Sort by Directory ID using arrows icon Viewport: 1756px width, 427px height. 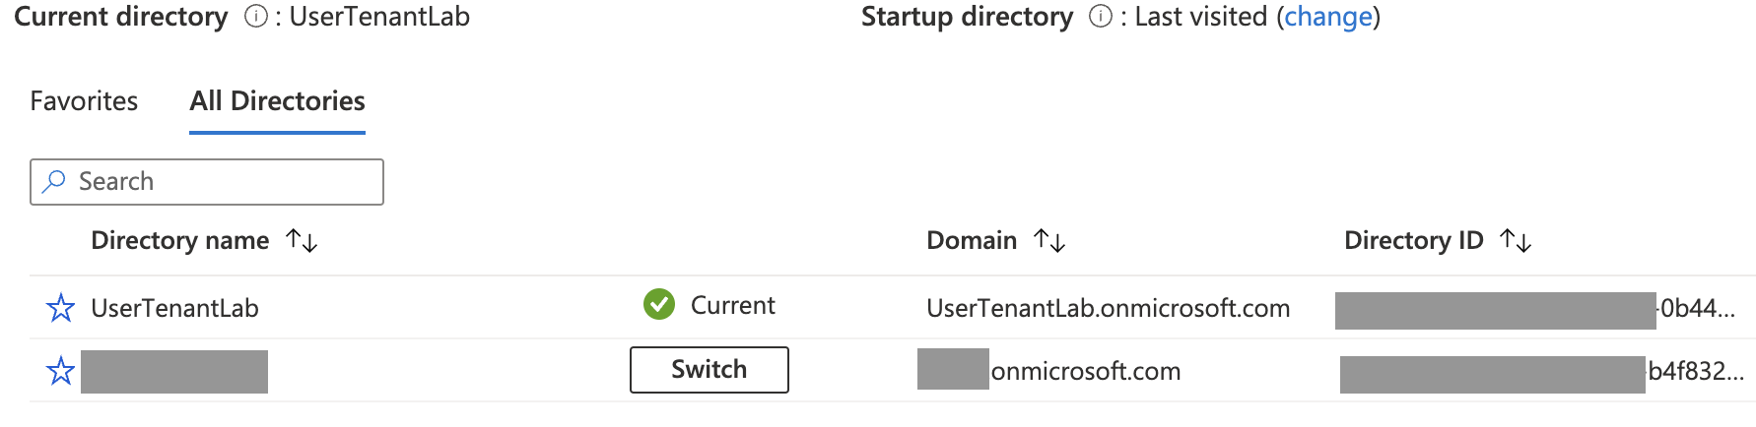click(x=1516, y=240)
